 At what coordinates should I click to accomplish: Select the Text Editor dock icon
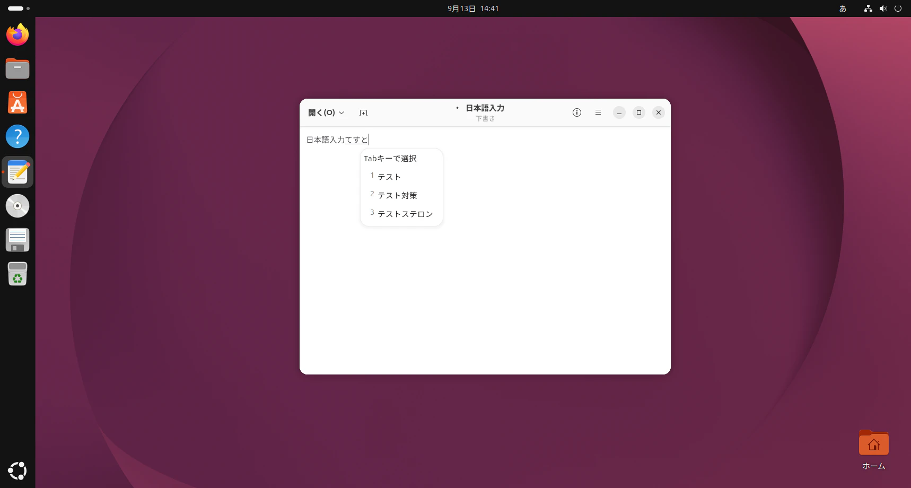(17, 172)
